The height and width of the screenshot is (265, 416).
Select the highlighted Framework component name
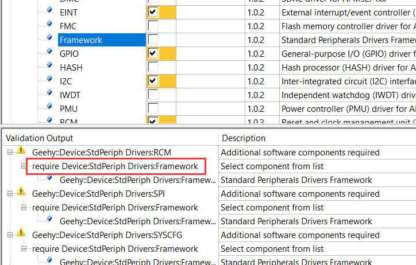pos(81,40)
